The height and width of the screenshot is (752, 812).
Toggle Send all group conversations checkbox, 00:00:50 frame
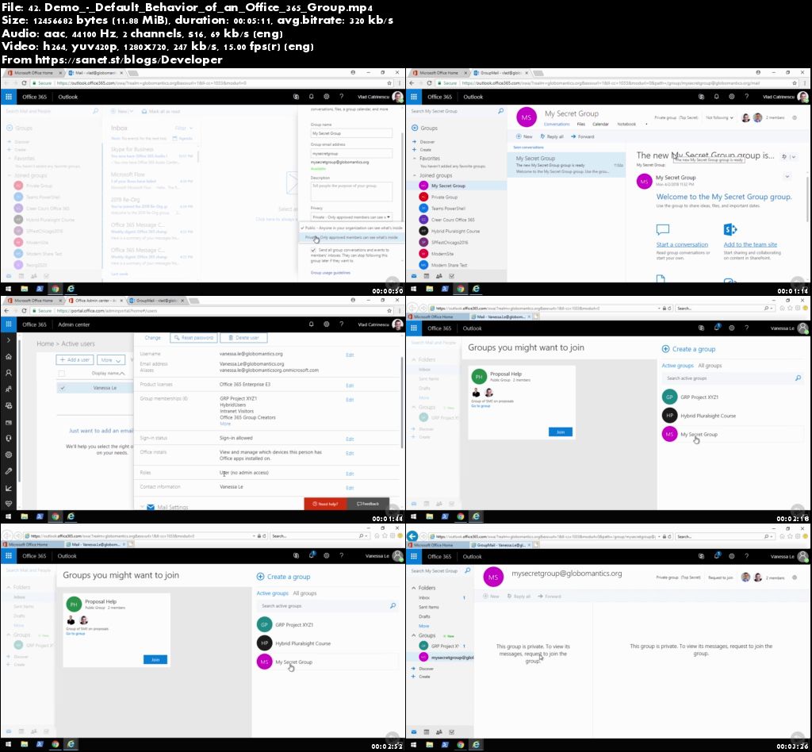pyautogui.click(x=313, y=250)
